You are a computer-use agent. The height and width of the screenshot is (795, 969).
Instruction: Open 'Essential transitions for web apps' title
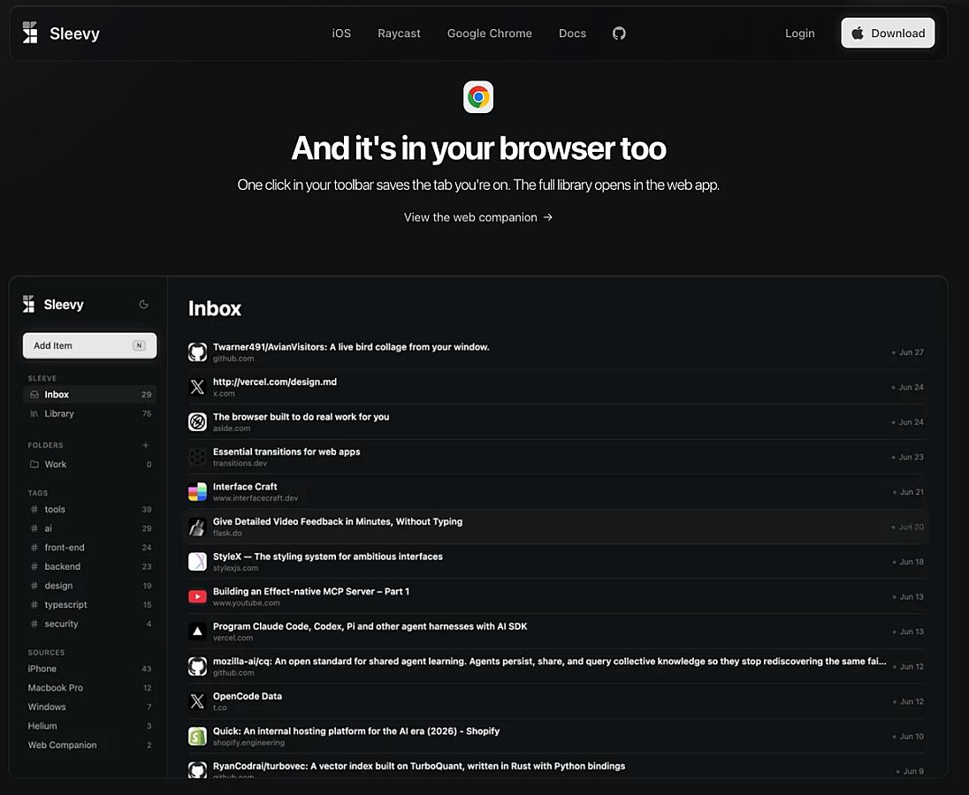coord(286,451)
